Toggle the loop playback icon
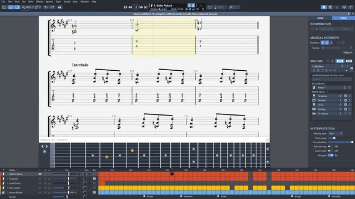The width and height of the screenshot is (355, 199). (210, 7)
